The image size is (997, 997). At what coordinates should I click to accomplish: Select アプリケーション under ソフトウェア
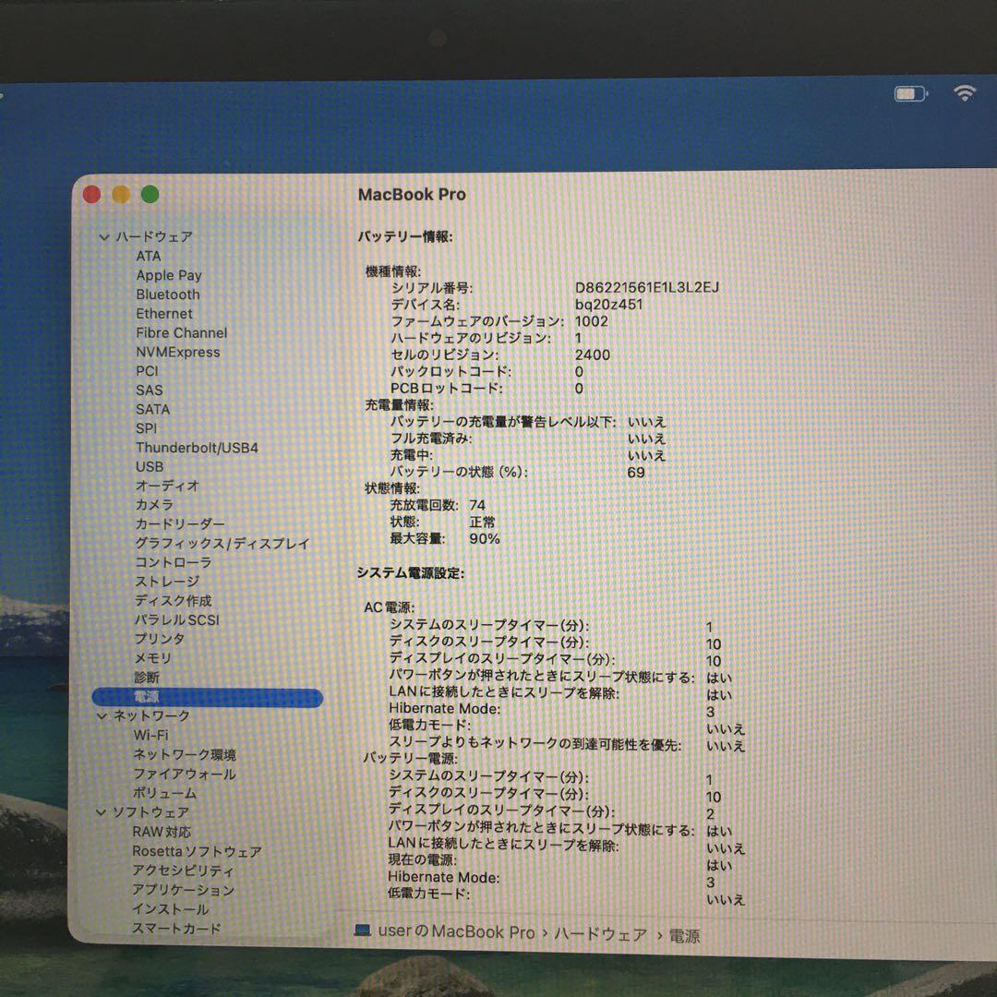(x=184, y=890)
